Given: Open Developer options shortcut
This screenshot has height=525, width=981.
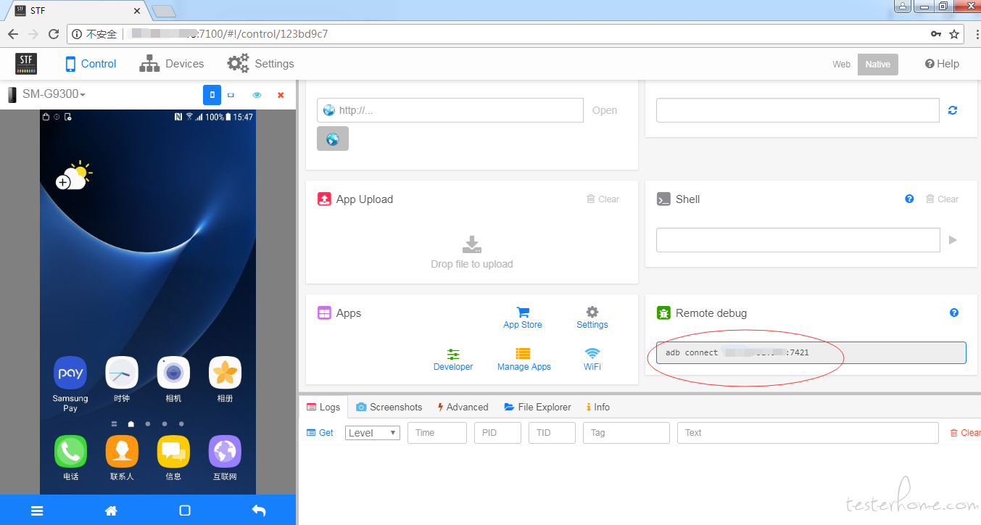Looking at the screenshot, I should pyautogui.click(x=453, y=360).
